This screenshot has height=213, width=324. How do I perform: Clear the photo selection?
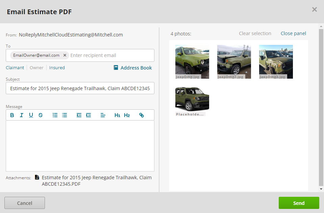click(255, 33)
